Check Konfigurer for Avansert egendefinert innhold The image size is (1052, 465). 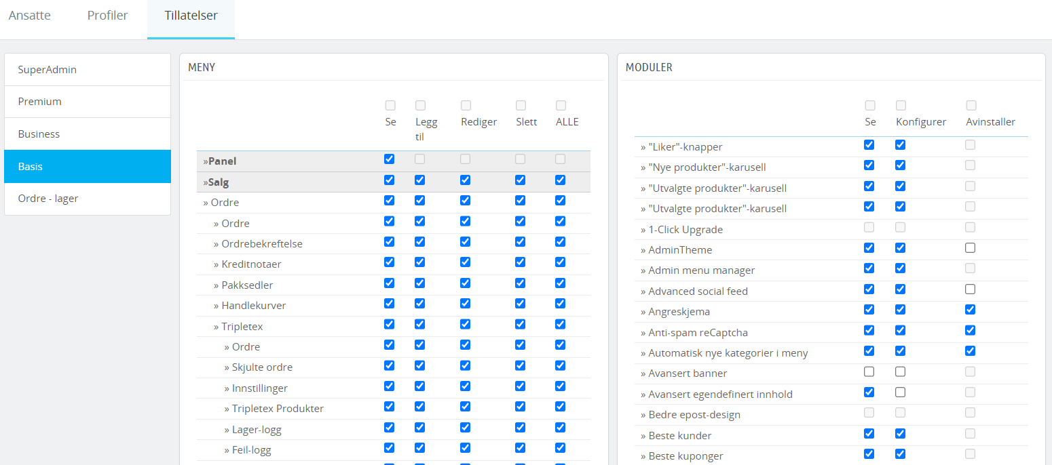coord(900,392)
